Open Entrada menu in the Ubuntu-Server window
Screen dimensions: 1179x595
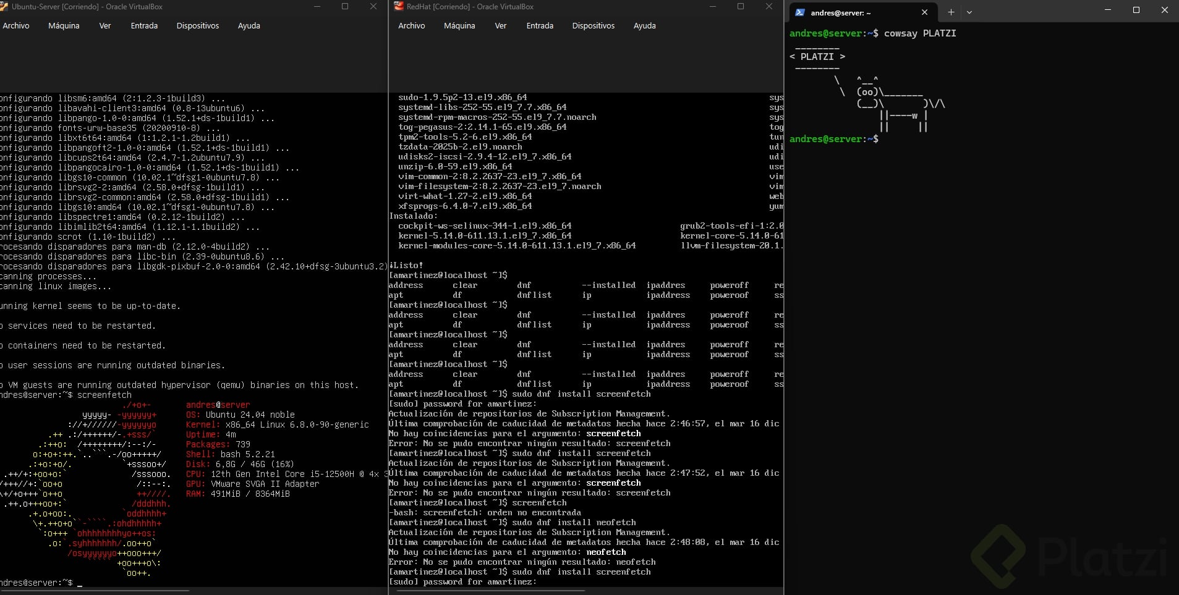coord(144,26)
